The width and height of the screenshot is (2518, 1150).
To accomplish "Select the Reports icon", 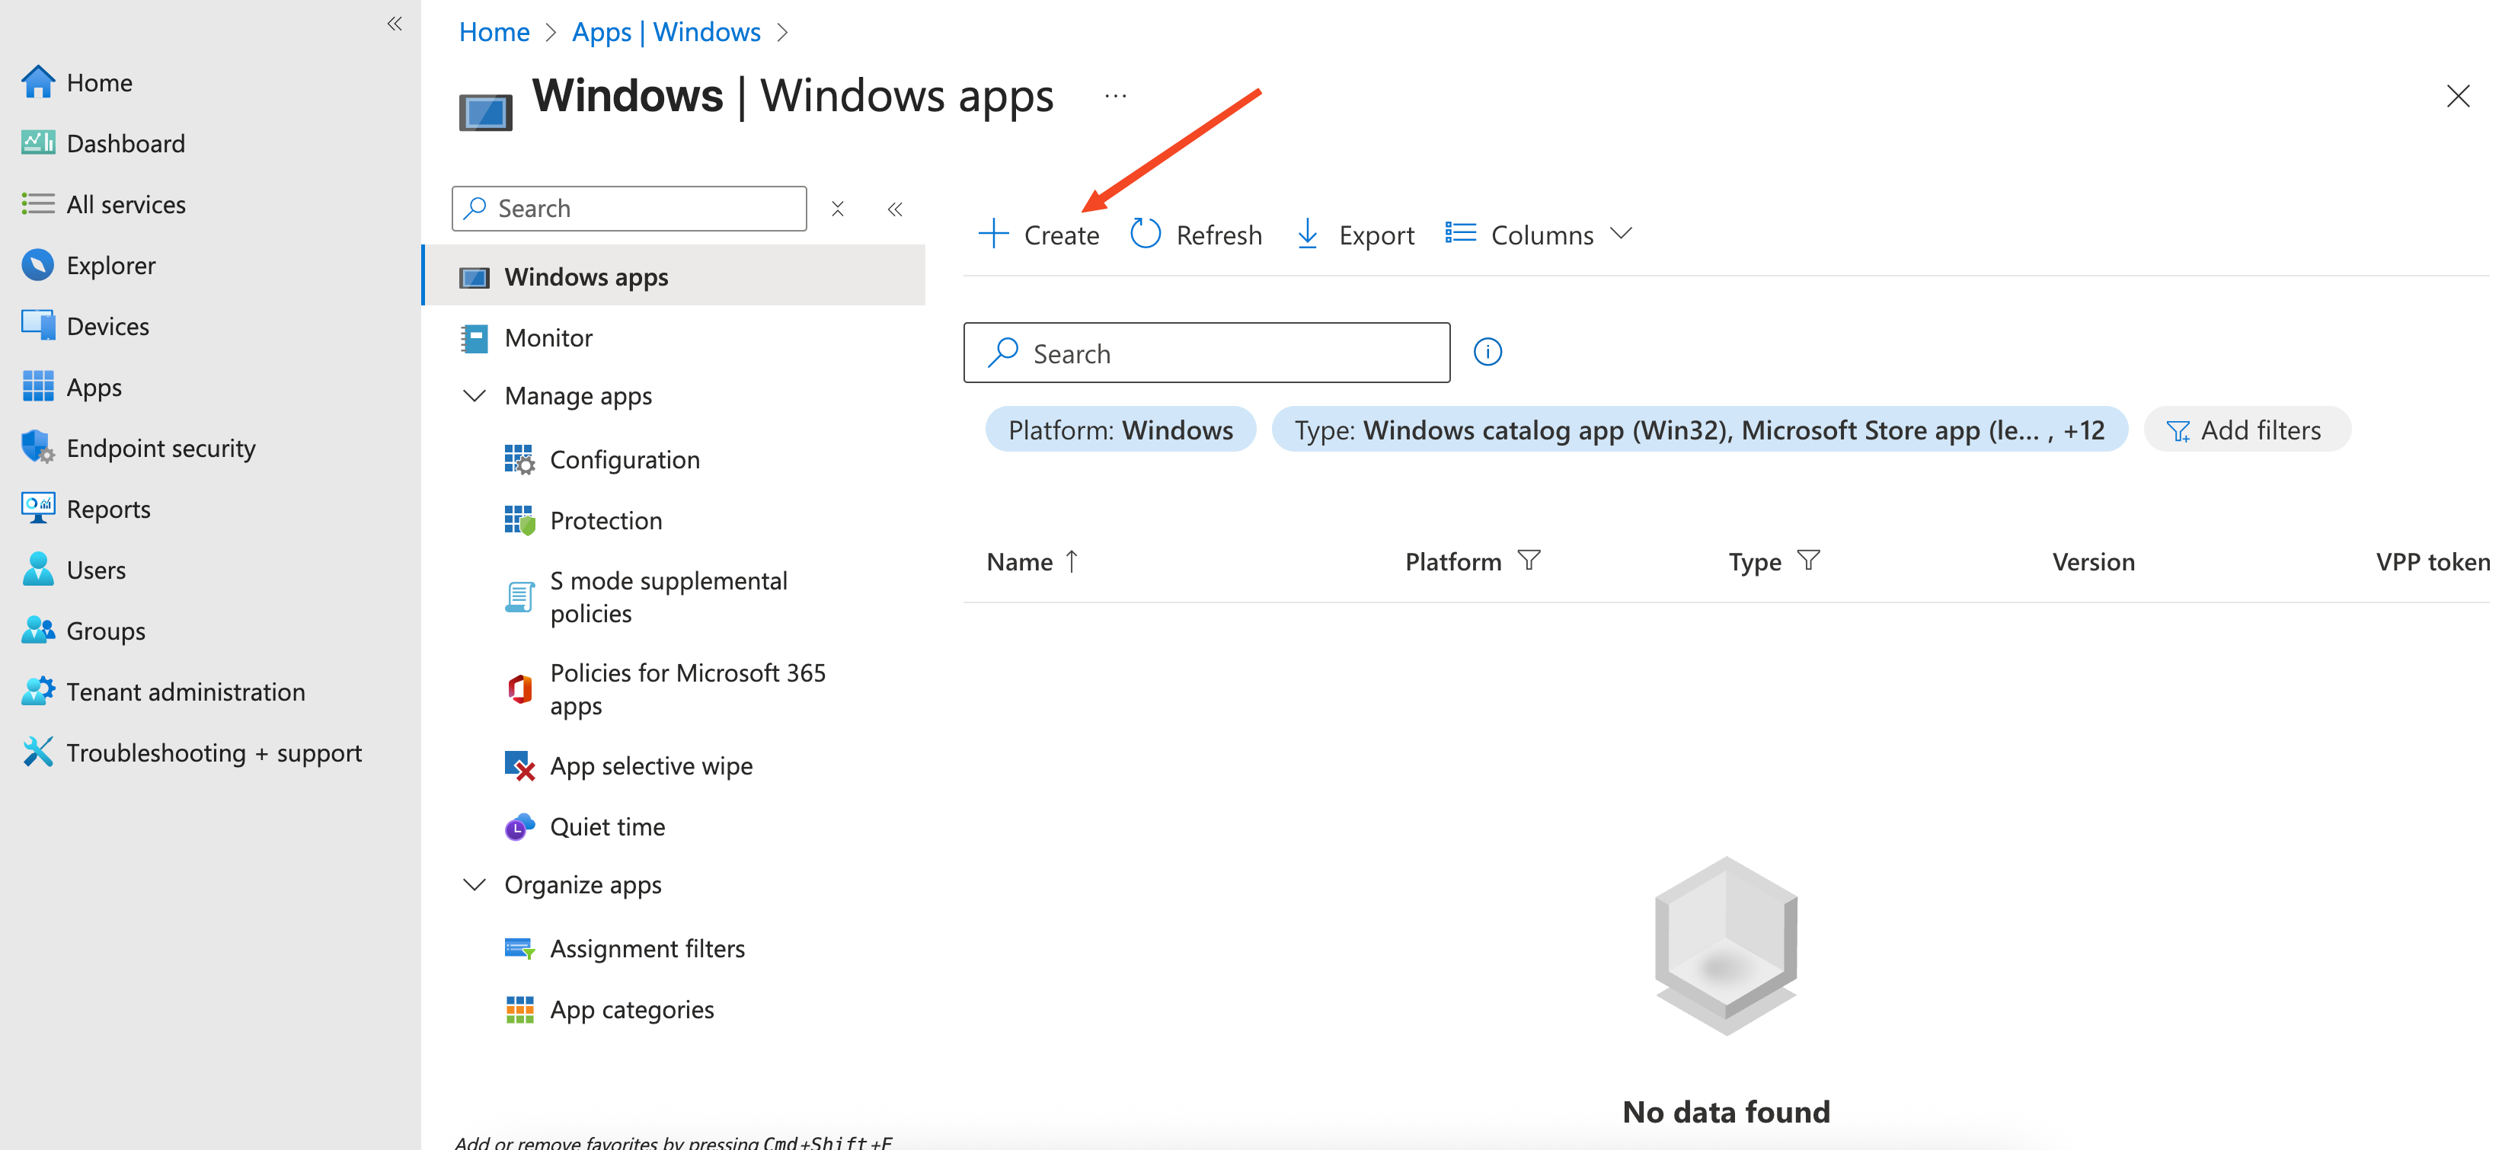I will click(38, 508).
